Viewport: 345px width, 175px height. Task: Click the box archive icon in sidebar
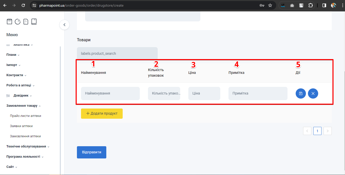[9, 22]
